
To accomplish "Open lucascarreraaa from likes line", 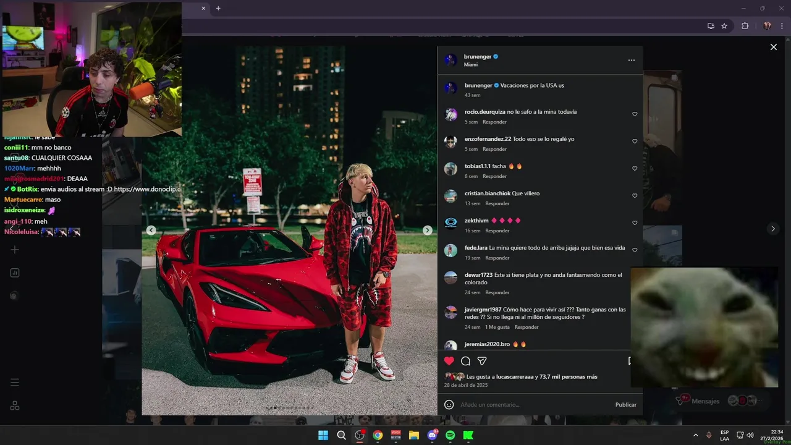I will pos(515,376).
